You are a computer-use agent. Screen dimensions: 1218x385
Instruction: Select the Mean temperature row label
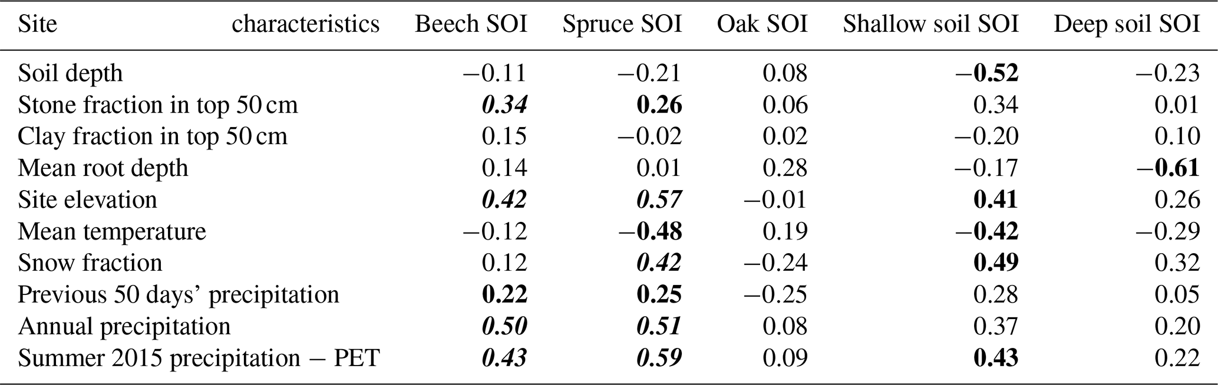tap(112, 231)
